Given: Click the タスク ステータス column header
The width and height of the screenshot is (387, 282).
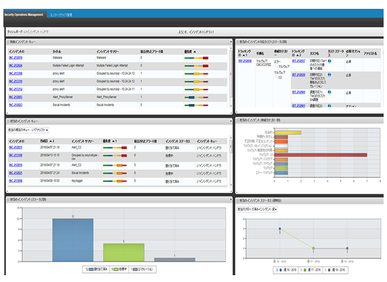Looking at the screenshot, I should (335, 53).
